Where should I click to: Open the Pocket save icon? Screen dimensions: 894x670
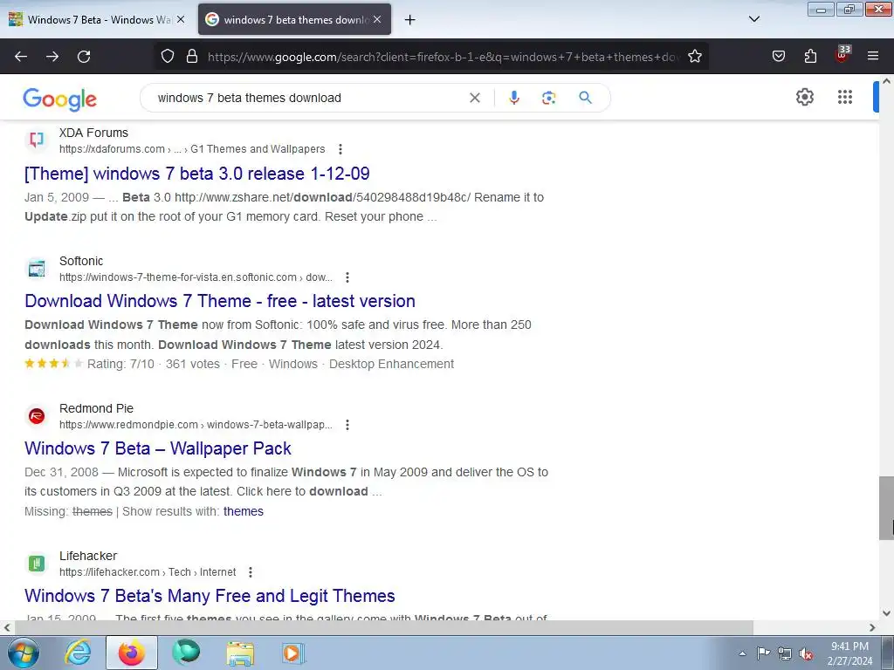[778, 57]
